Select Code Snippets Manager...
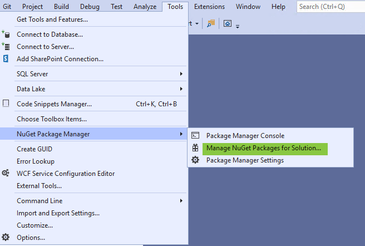Viewport: 365px width, 246px height. point(94,104)
